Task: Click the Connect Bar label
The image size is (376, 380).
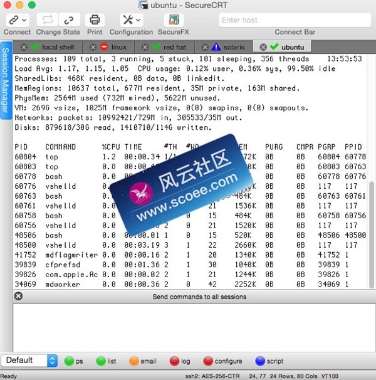Action: 295,32
